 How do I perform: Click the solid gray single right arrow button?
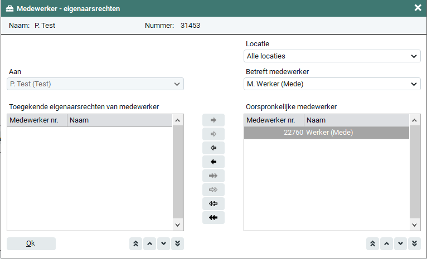pyautogui.click(x=213, y=120)
